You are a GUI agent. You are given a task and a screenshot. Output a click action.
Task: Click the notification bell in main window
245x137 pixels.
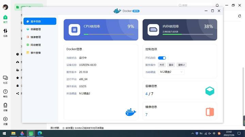click(x=217, y=5)
